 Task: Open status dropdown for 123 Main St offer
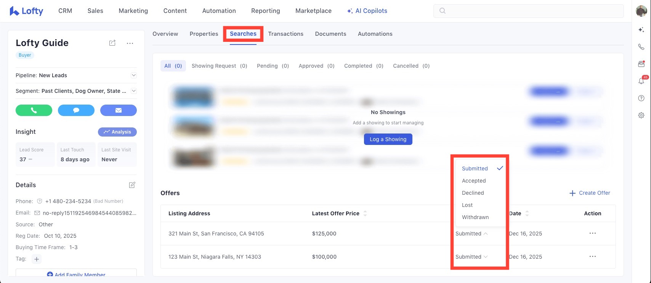pyautogui.click(x=471, y=257)
